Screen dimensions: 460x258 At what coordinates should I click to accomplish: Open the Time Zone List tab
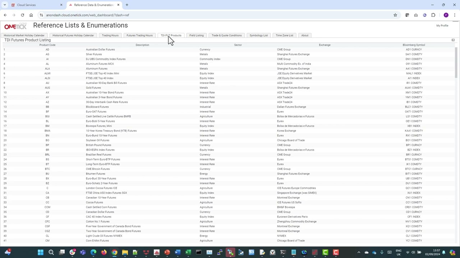pyautogui.click(x=284, y=35)
